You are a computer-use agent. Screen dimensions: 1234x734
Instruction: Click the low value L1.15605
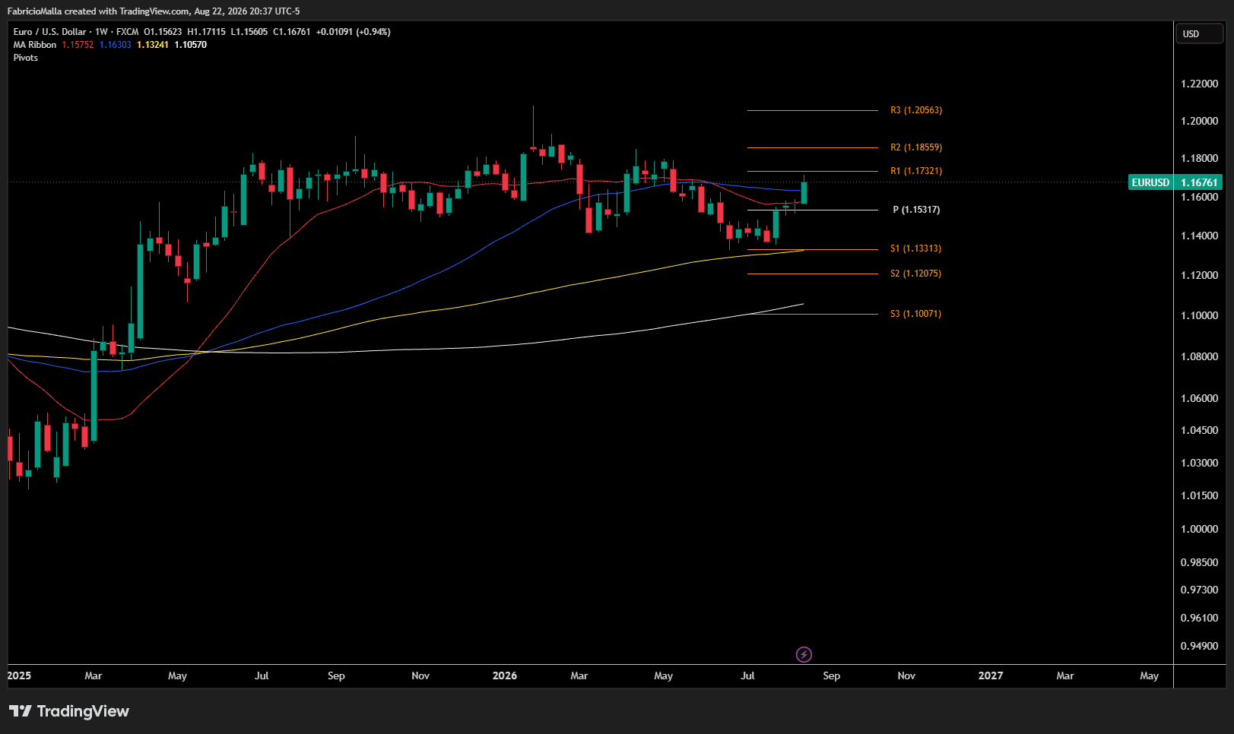[x=249, y=32]
